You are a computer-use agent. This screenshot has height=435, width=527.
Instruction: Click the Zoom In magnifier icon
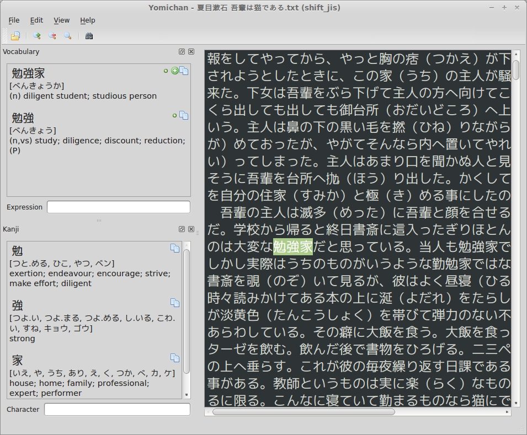pyautogui.click(x=36, y=36)
